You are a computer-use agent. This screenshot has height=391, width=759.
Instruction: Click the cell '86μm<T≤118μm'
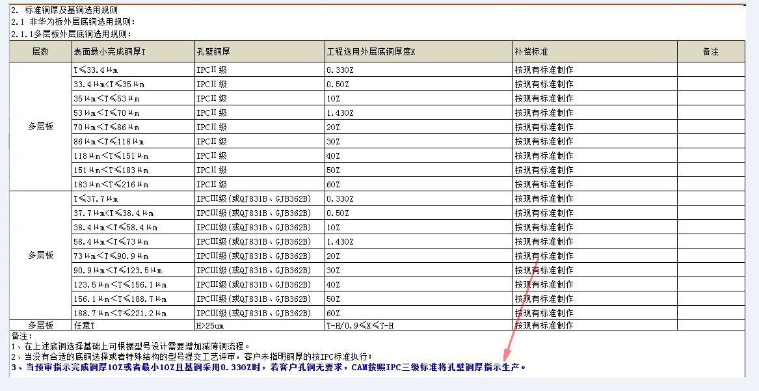click(x=133, y=141)
